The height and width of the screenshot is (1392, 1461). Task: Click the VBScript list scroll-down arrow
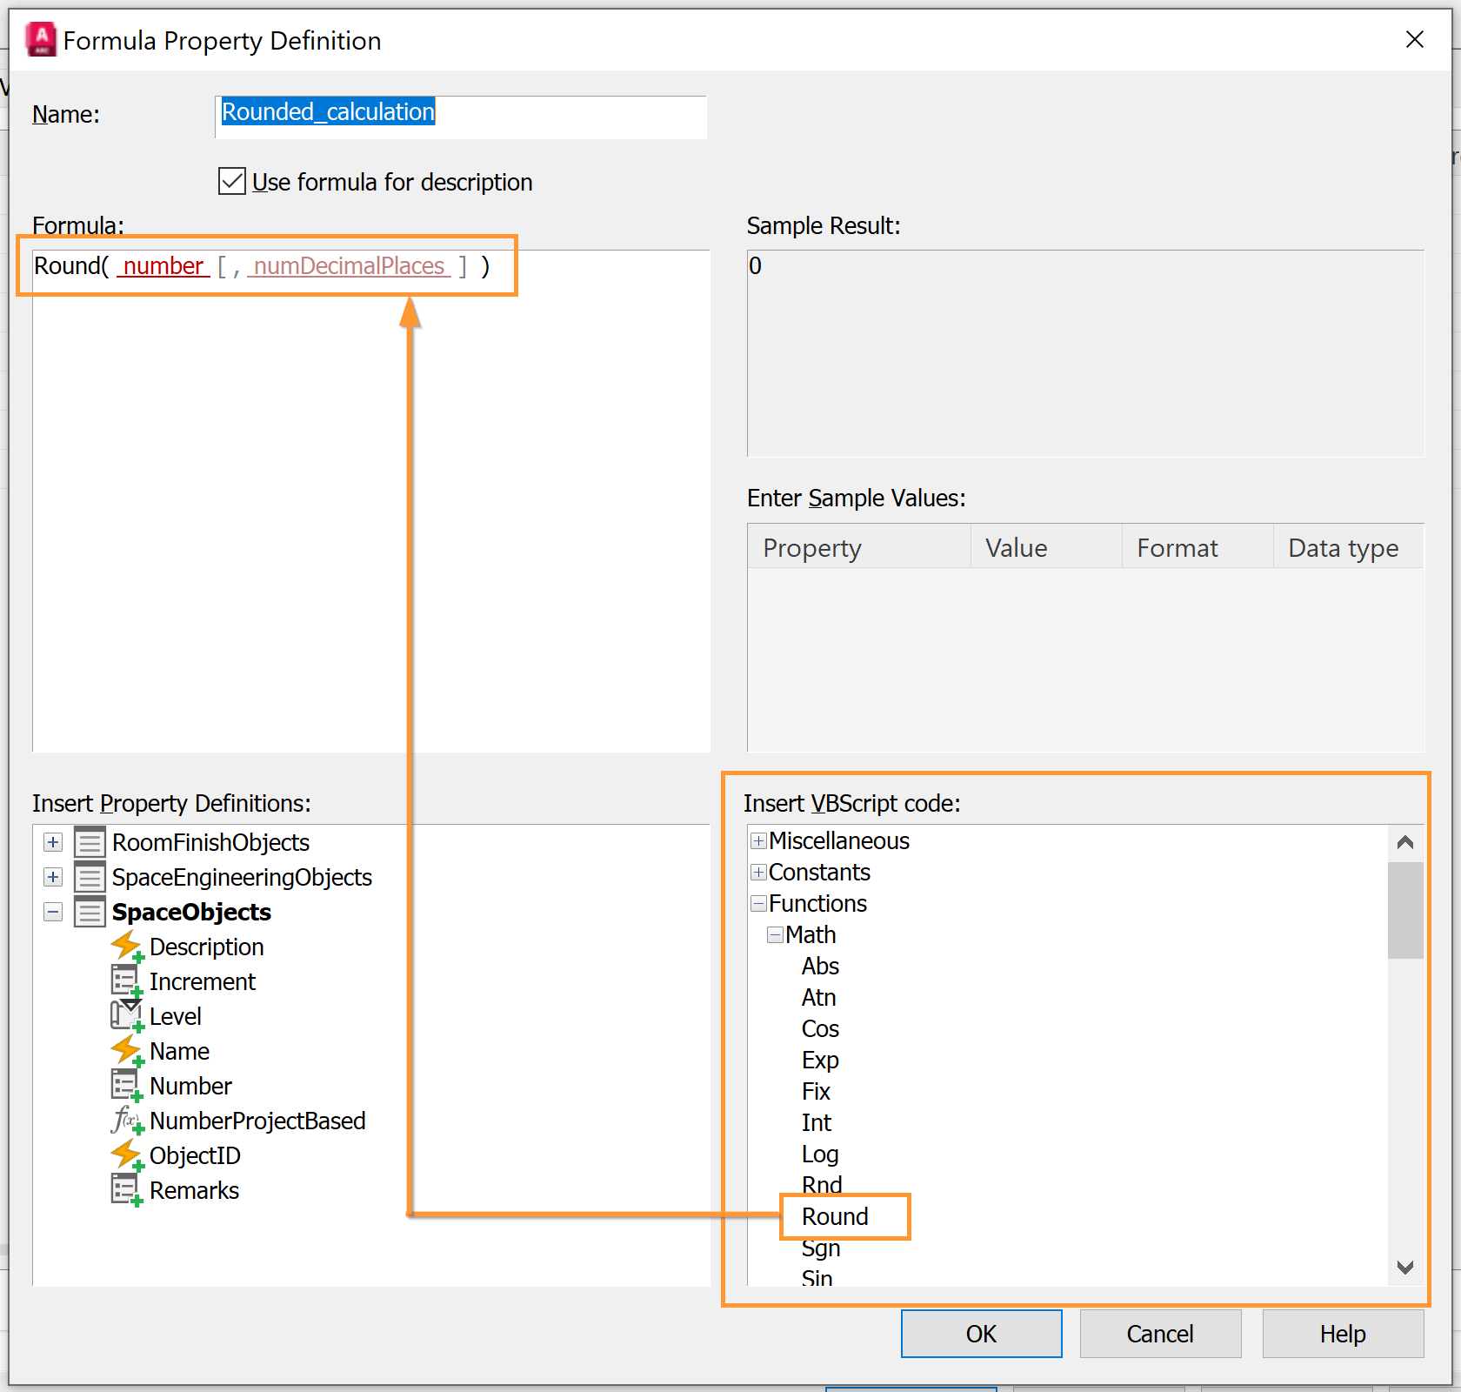click(1404, 1268)
